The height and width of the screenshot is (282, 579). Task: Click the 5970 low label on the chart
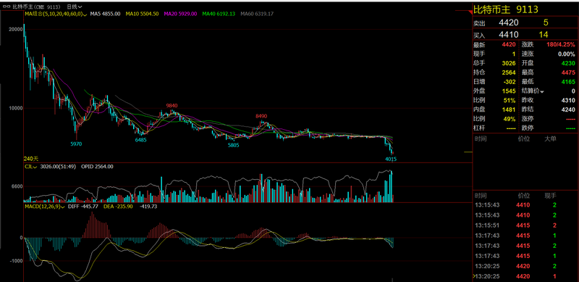[x=76, y=144]
